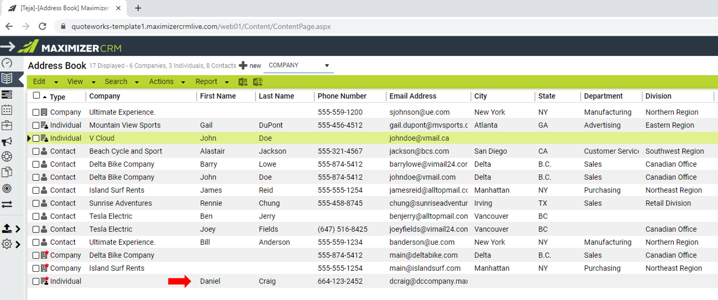Click the Export to Excel icon

pos(243,82)
